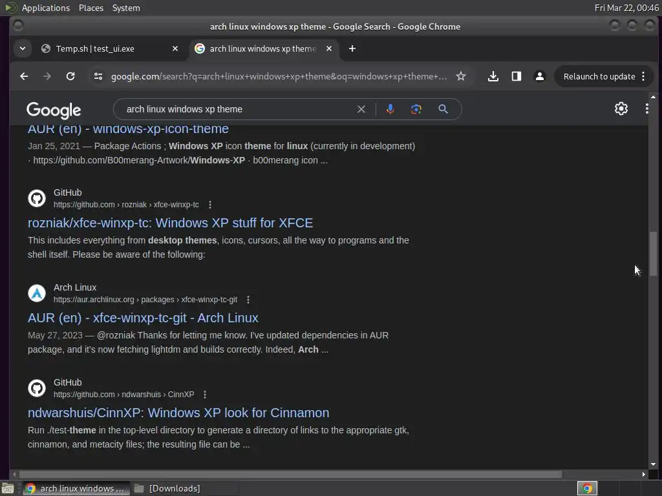The image size is (662, 496).
Task: Open Chrome menu dots beside Relaunch to update
Action: 643,76
